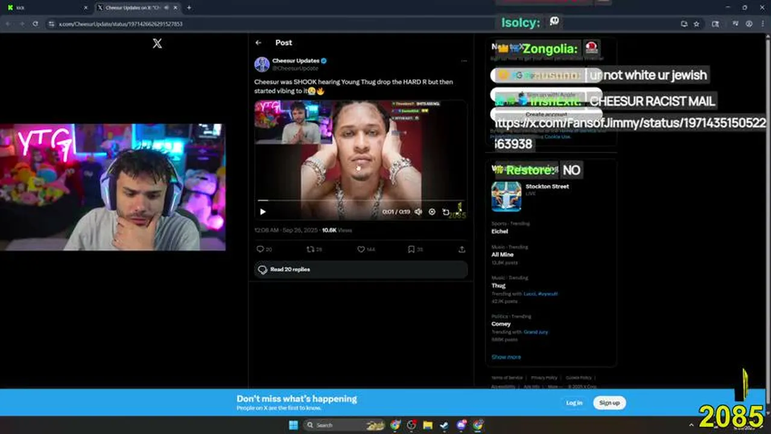Open a new browser tab
This screenshot has width=771, height=434.
(189, 8)
